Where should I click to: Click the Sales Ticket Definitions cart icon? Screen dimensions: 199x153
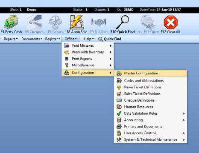click(x=119, y=93)
